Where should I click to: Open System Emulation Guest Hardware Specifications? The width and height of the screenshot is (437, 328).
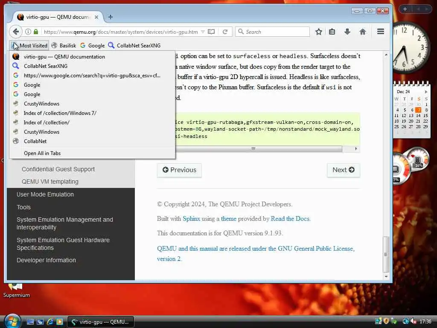[63, 244]
